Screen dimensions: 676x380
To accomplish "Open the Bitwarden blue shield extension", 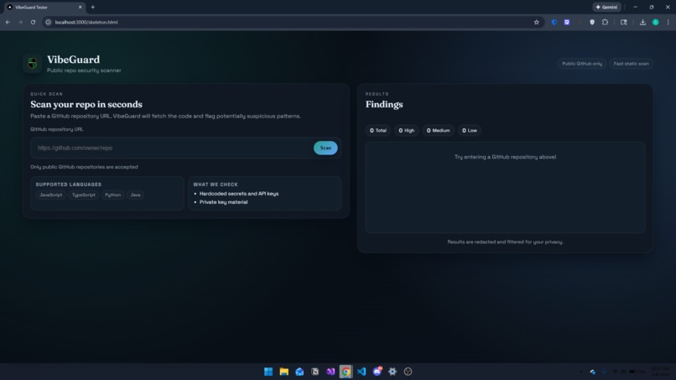I will 554,22.
